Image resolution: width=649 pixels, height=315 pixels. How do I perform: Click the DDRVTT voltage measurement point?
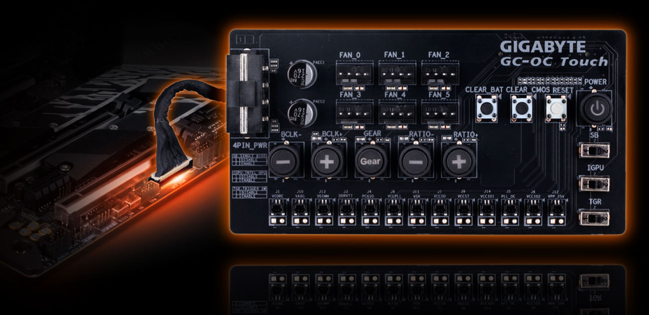[x=346, y=213]
